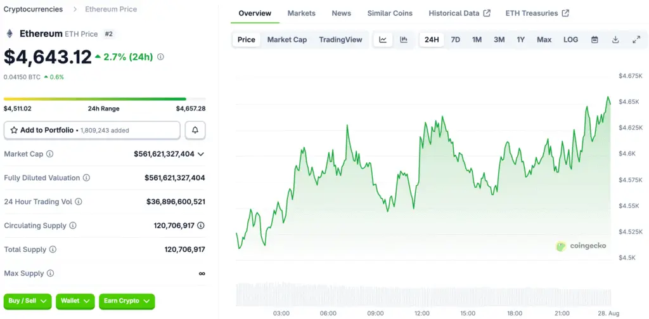Open the ETH Treasuries tab

tap(537, 13)
